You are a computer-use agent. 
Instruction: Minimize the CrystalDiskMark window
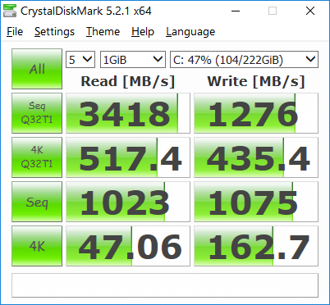tap(236, 11)
